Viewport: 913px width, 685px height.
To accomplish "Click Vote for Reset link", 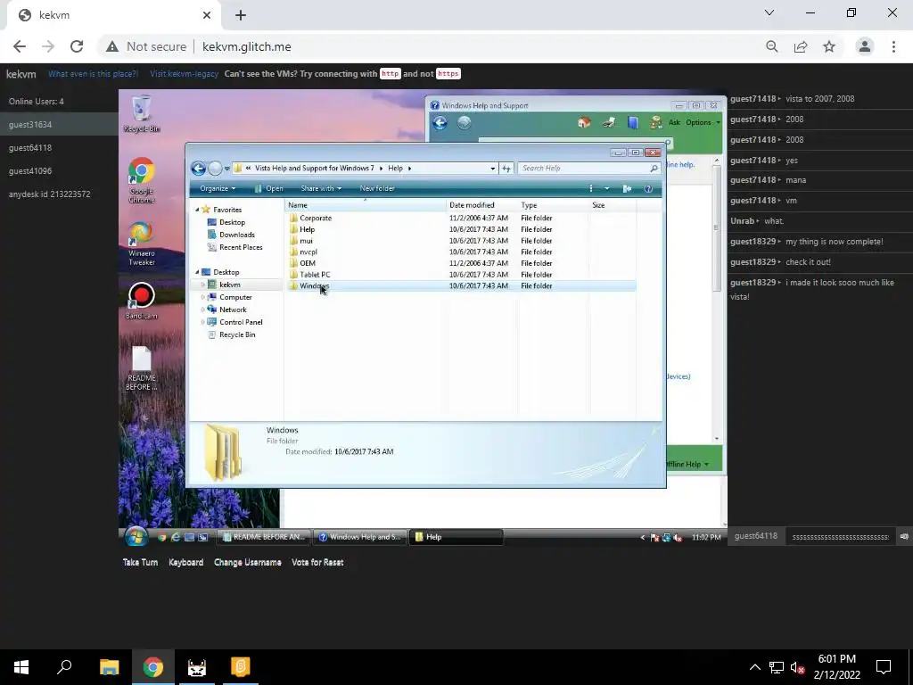I will [x=317, y=562].
